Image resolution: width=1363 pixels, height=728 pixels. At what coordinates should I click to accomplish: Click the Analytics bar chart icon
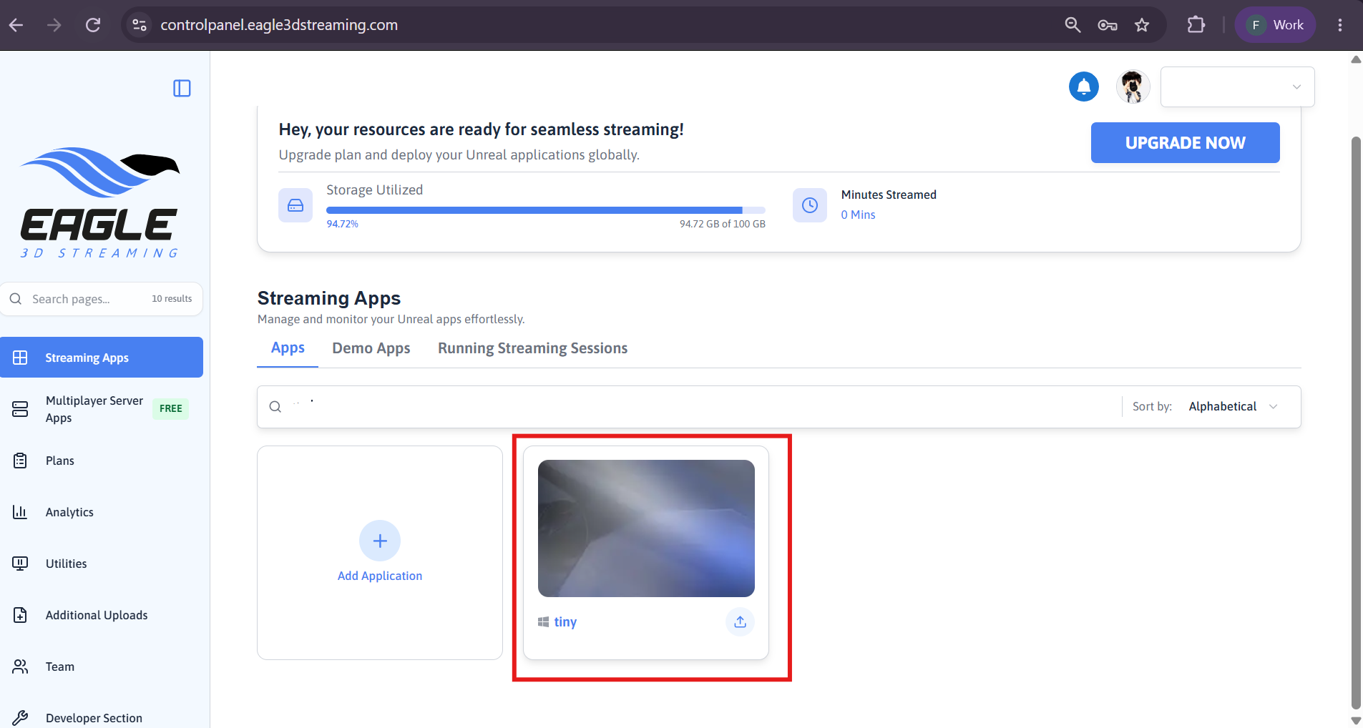(20, 512)
